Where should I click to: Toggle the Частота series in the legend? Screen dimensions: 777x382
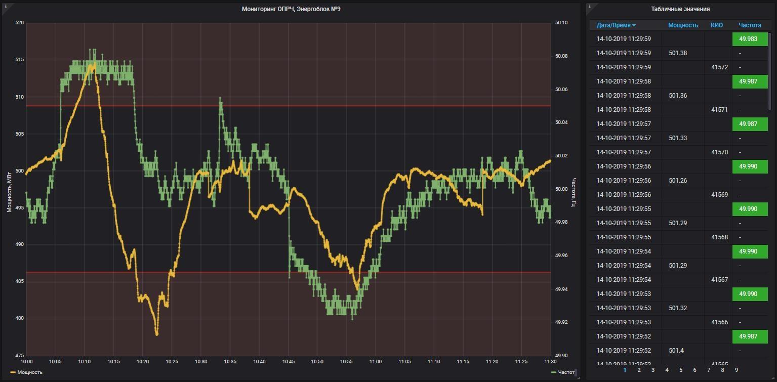click(566, 372)
